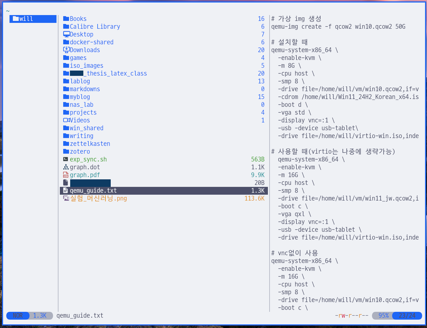Image resolution: width=427 pixels, height=328 pixels.
Task: Click the Desktop monitor icon
Action: coord(66,34)
